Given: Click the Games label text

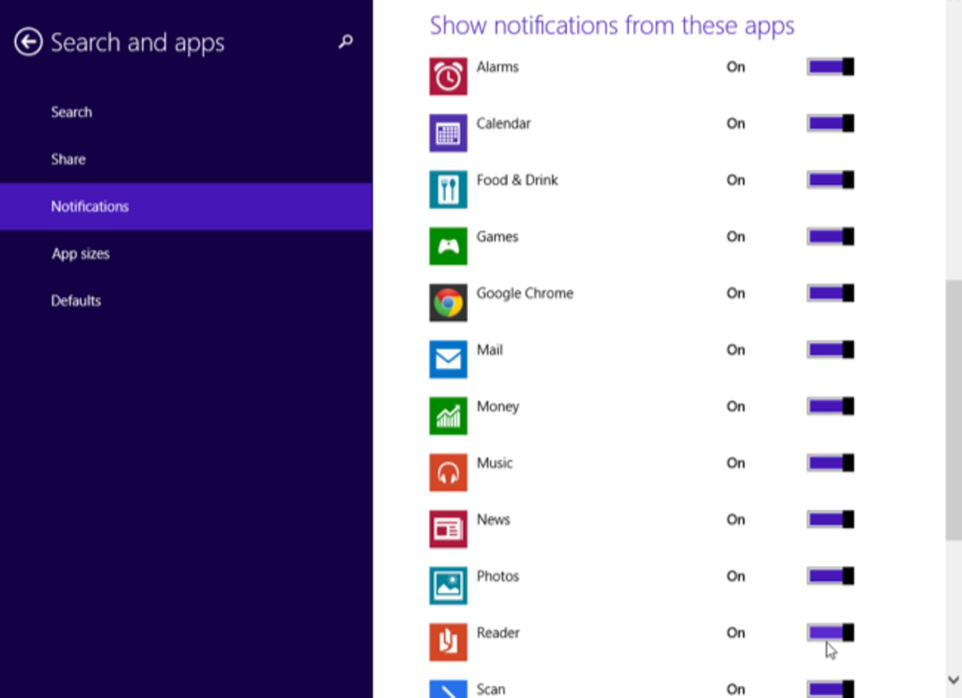Looking at the screenshot, I should coord(498,236).
